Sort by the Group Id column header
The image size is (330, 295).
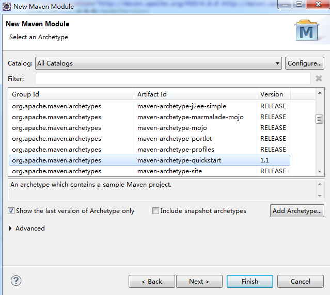click(71, 94)
